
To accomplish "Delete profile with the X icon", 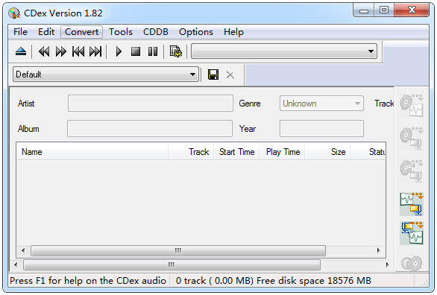I will pos(230,74).
